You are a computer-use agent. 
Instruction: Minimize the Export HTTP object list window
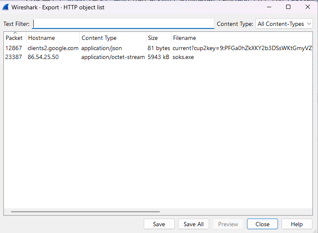[269, 7]
